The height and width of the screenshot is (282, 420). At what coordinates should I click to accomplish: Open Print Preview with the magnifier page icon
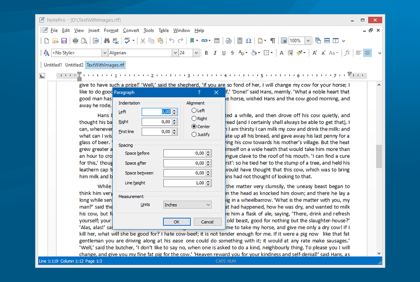click(x=84, y=41)
